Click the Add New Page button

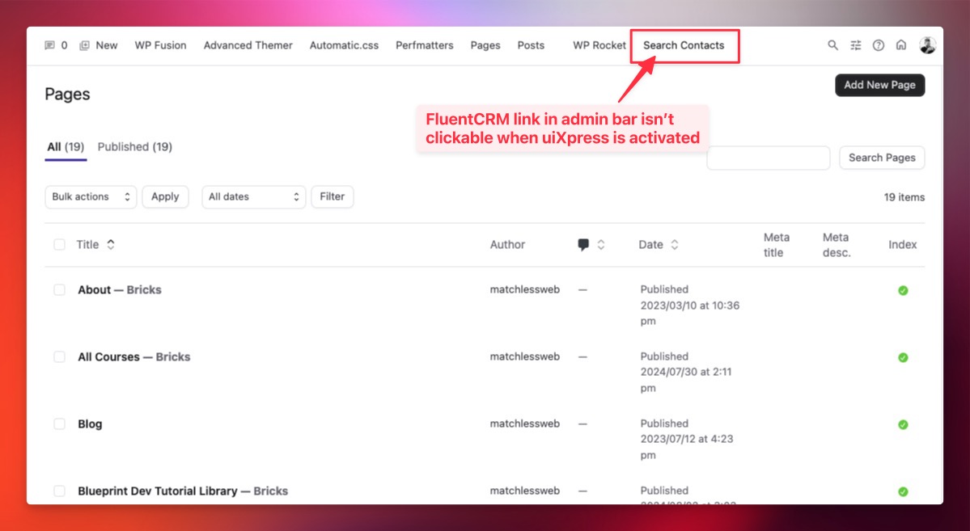pos(879,85)
